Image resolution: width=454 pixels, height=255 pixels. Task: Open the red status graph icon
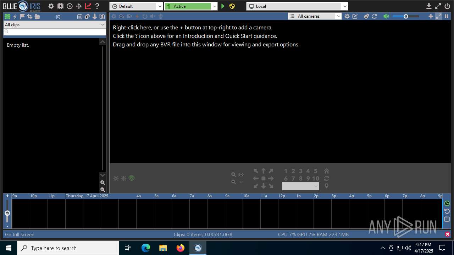coord(88,6)
